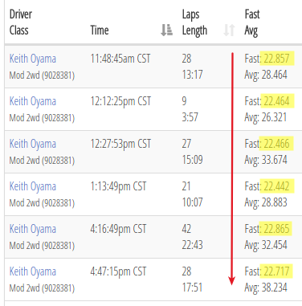Open Keith Oyama link in 12:27:53pm row

(33, 144)
